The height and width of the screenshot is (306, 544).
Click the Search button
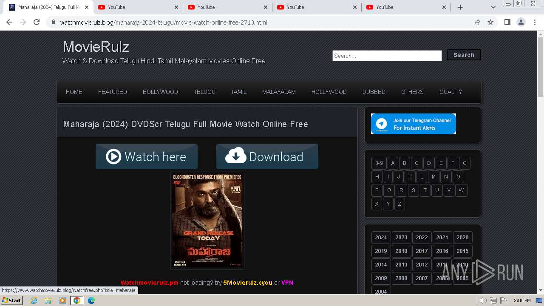[464, 55]
